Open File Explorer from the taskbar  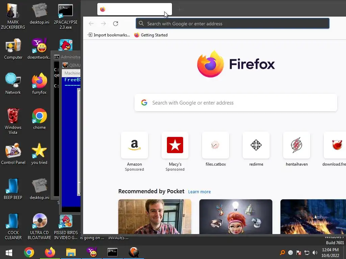pyautogui.click(x=71, y=252)
